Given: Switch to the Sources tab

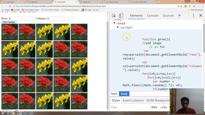Looking at the screenshot, I should (168, 16).
